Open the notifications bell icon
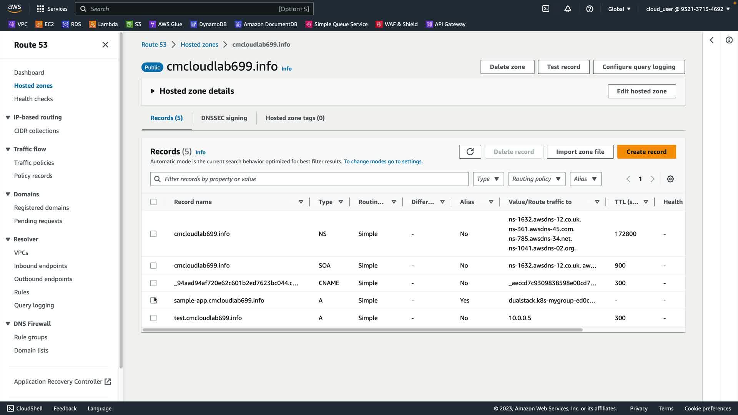Image resolution: width=738 pixels, height=415 pixels. (x=568, y=9)
